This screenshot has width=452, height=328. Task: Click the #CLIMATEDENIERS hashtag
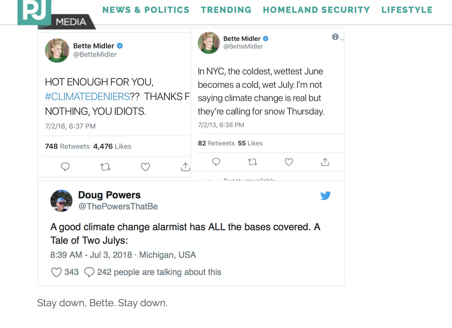point(88,97)
